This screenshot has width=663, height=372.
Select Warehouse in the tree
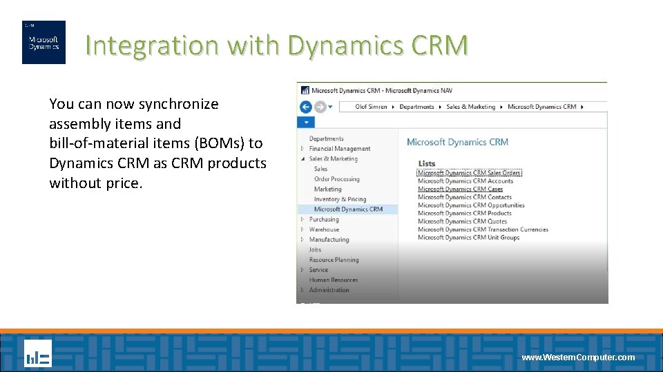point(324,229)
